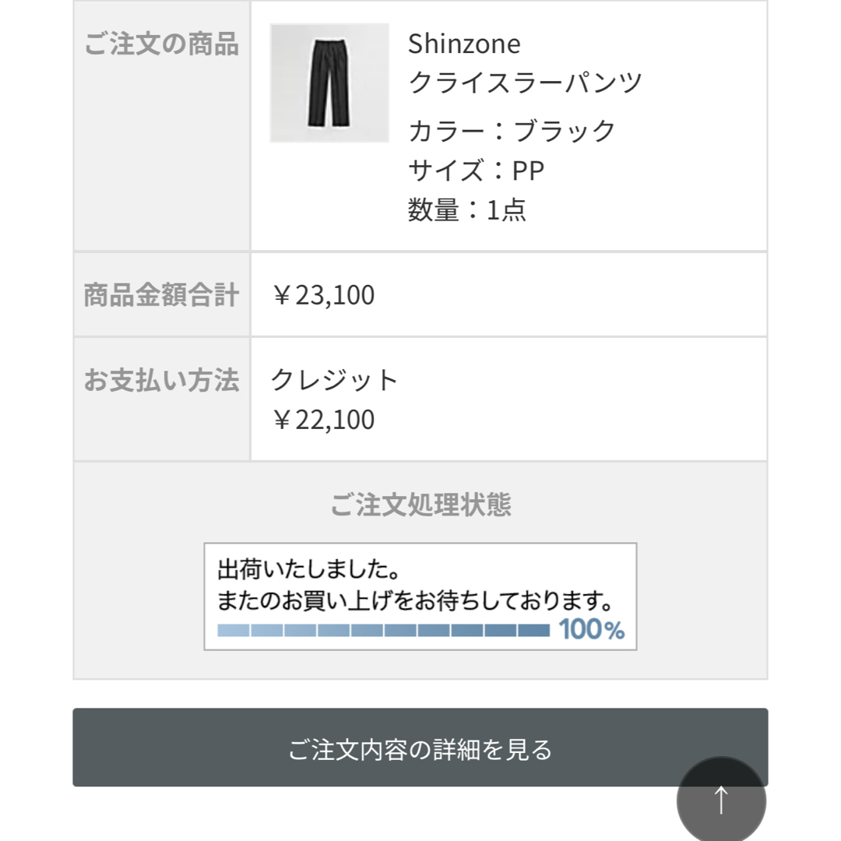The width and height of the screenshot is (841, 841).
Task: Click the お支払い方法 row header
Action: coord(161,380)
